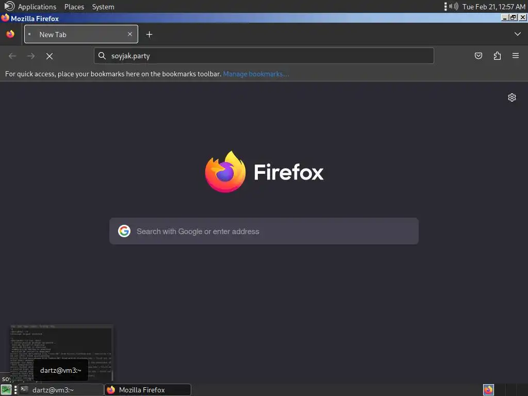Open the Save to Pocket icon
This screenshot has height=396, width=528.
478,56
